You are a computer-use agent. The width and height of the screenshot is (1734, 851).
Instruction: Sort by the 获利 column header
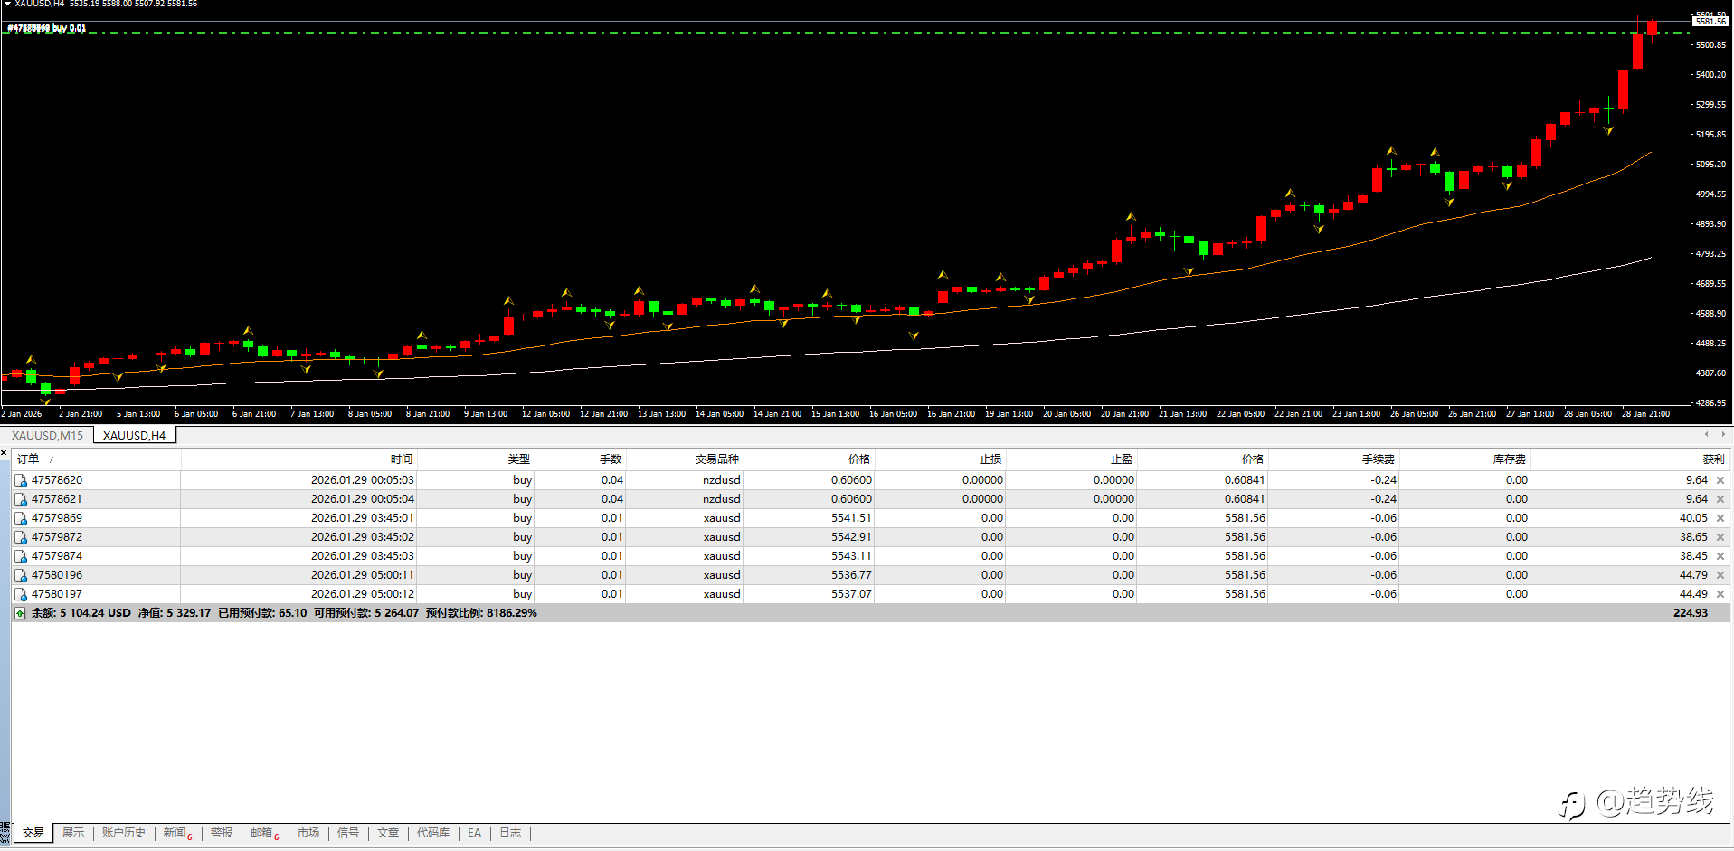[x=1629, y=459]
